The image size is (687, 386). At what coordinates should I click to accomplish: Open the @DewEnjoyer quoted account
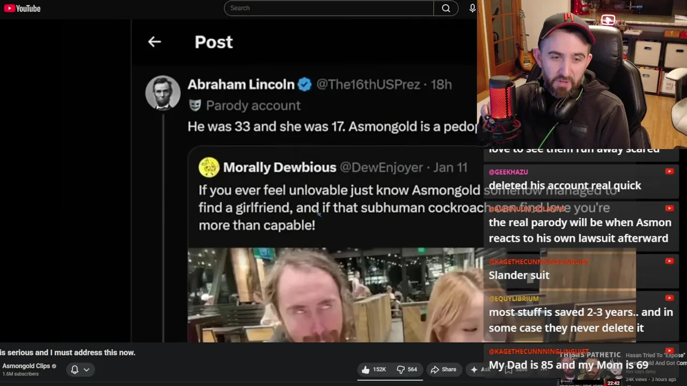point(381,167)
